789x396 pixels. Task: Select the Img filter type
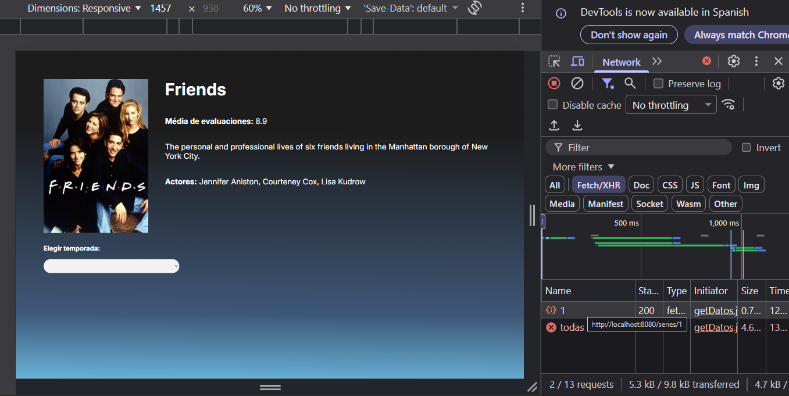[751, 185]
